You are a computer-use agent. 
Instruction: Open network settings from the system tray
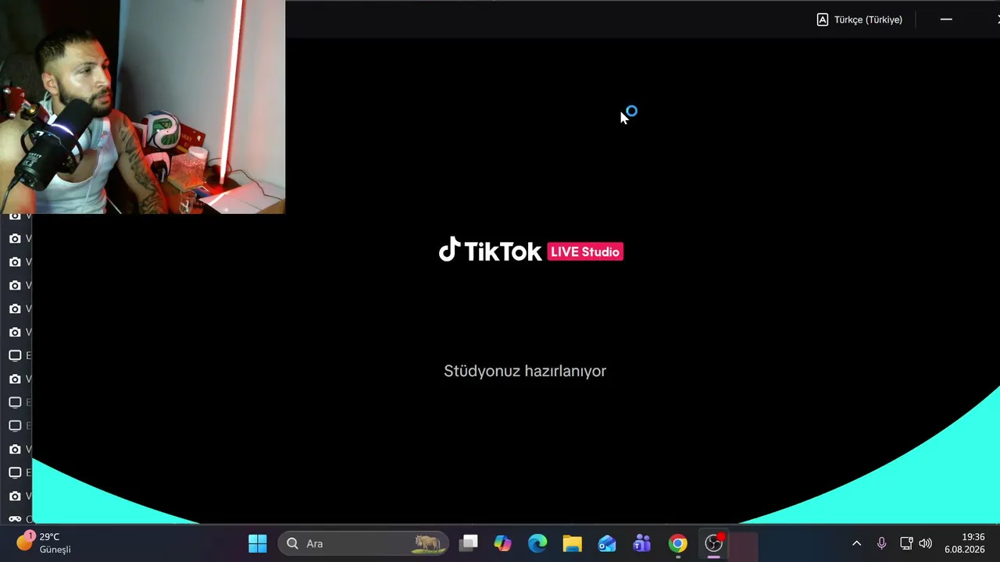(x=906, y=543)
